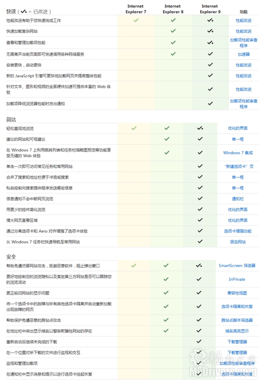Click the text 通过分离选项卡和 Aero 对齐增强了选项卡体验
The image size is (263, 383).
pyautogui.click(x=47, y=231)
